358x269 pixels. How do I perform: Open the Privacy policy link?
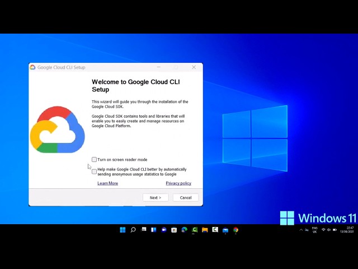[178, 183]
